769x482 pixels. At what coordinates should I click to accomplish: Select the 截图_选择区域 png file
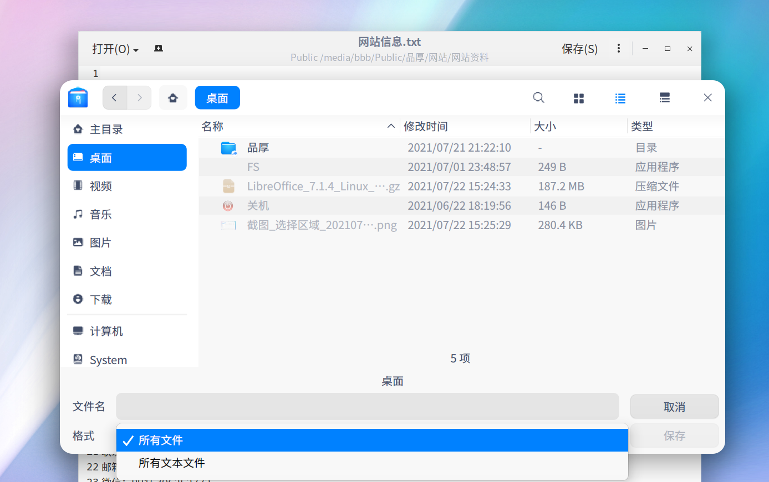pyautogui.click(x=461, y=225)
